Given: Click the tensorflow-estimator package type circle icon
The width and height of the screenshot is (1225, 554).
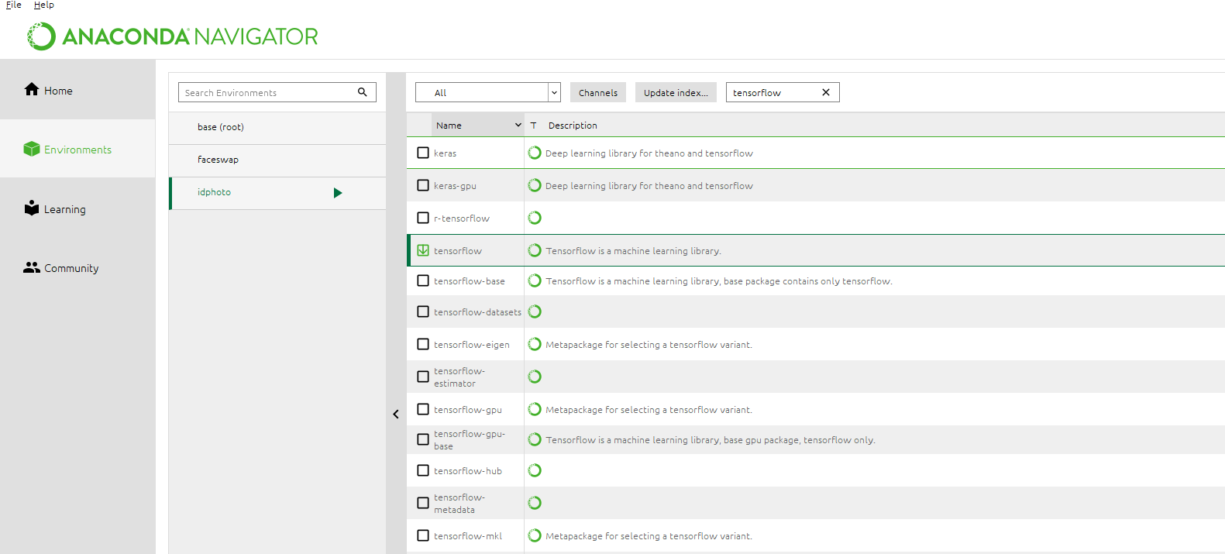Looking at the screenshot, I should 535,377.
